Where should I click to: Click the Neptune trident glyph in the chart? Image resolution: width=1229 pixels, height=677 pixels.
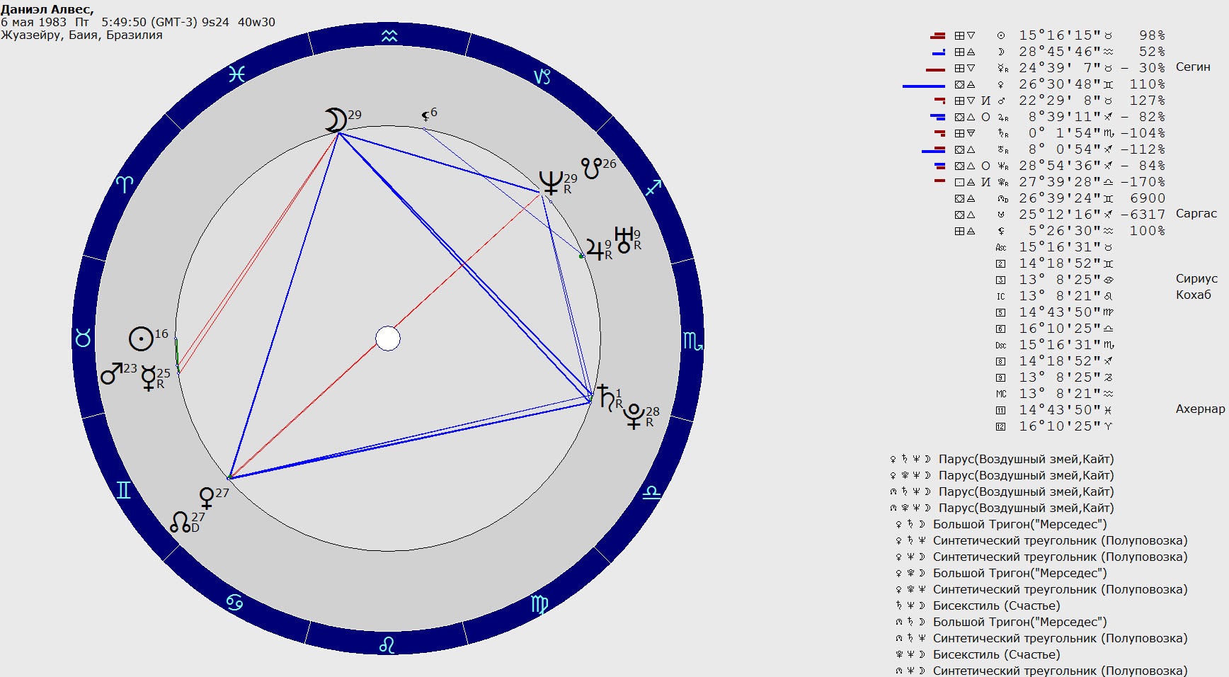coord(551,182)
